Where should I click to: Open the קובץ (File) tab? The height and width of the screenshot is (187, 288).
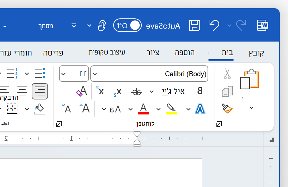(x=256, y=53)
